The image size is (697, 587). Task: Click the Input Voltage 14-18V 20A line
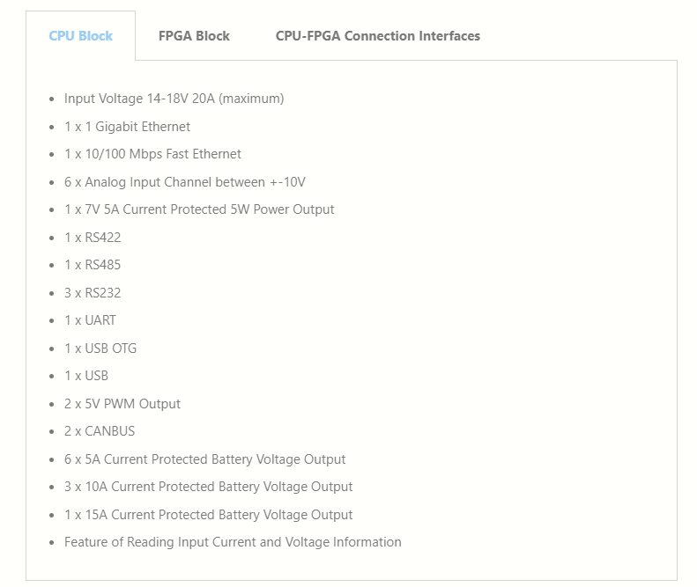pyautogui.click(x=174, y=99)
